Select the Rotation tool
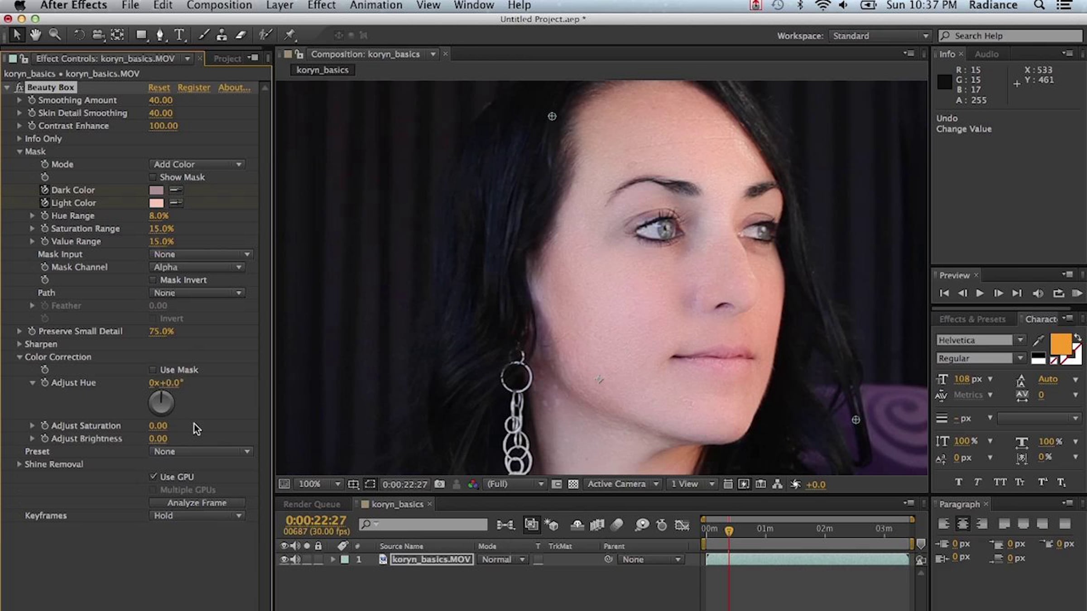The height and width of the screenshot is (611, 1087). [79, 35]
